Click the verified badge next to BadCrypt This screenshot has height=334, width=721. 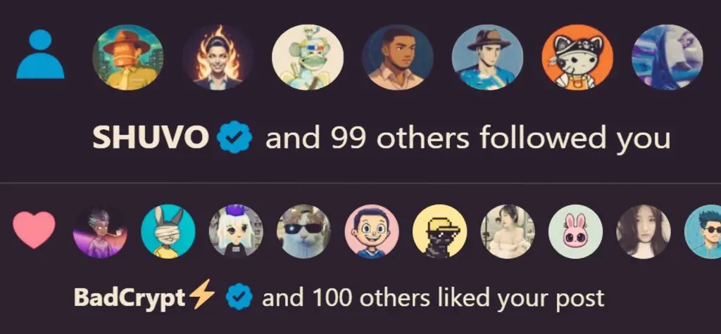click(x=239, y=297)
